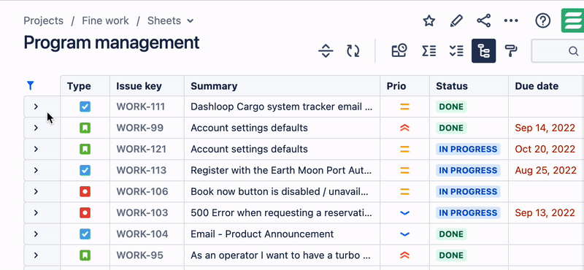Select summary 'Email - Product Announcement'
Image resolution: width=584 pixels, height=270 pixels.
pos(262,234)
